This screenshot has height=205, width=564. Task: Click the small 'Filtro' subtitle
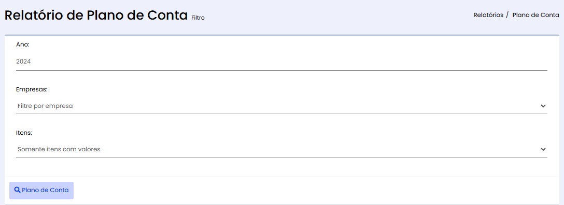coord(198,17)
